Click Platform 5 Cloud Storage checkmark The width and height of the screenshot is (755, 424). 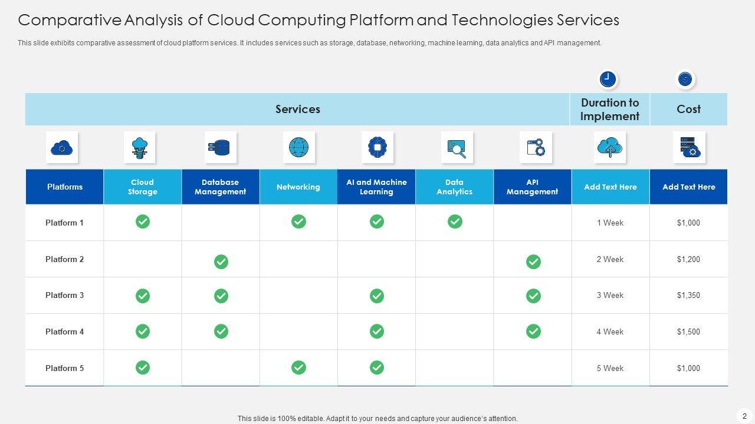pos(143,367)
